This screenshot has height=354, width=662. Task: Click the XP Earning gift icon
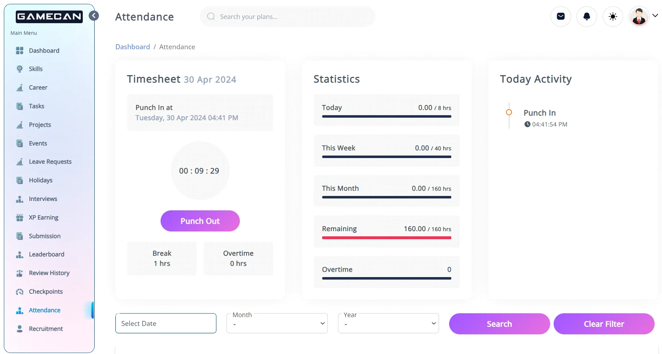19,218
